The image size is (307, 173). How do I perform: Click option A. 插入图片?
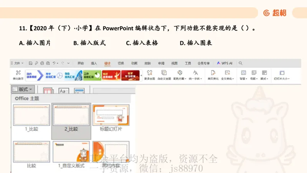click(35, 43)
